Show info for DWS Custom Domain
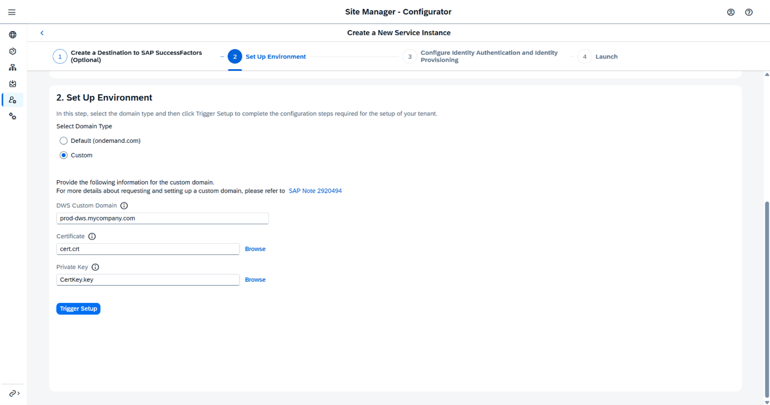 pyautogui.click(x=124, y=206)
